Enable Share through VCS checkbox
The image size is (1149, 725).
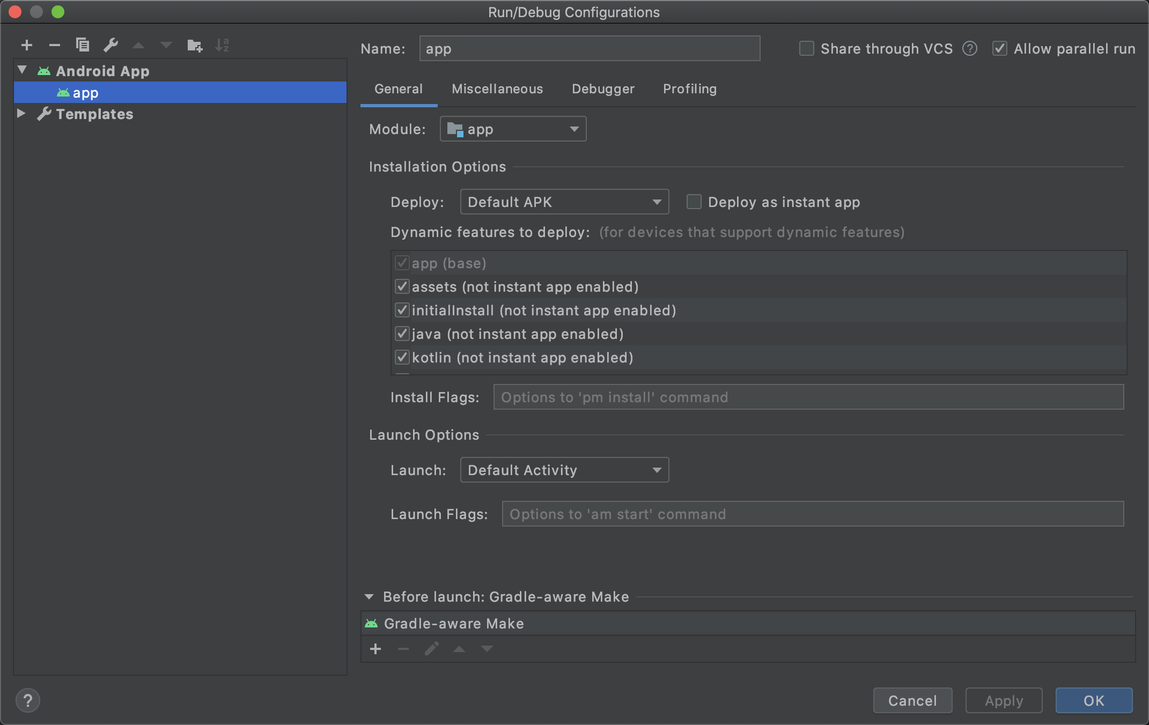[806, 49]
